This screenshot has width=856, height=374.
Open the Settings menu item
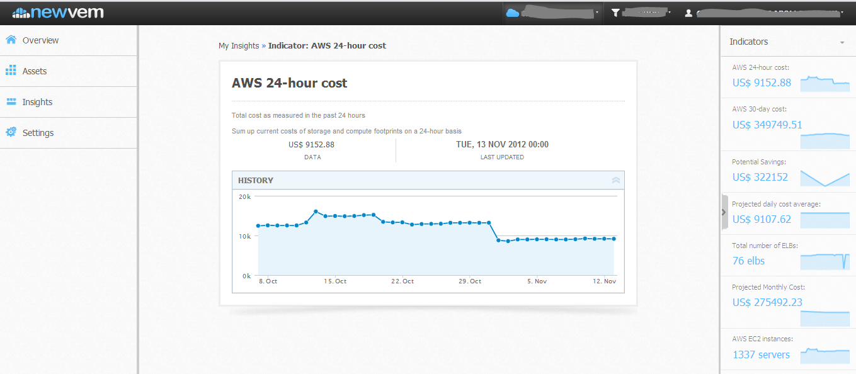coord(38,133)
